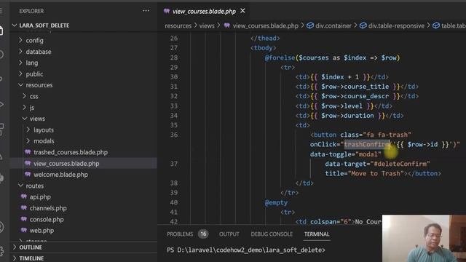Click the problems count badge 16

tap(203, 234)
